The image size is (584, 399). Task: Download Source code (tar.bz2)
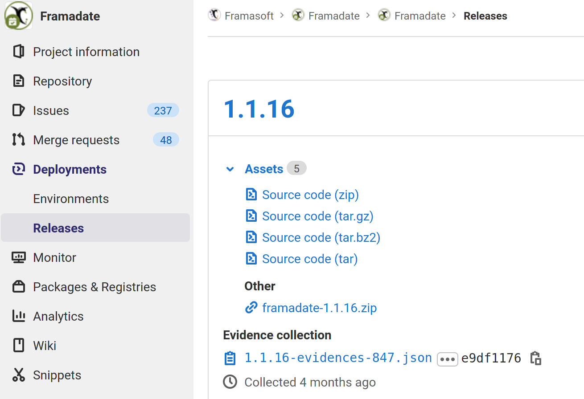pyautogui.click(x=321, y=237)
